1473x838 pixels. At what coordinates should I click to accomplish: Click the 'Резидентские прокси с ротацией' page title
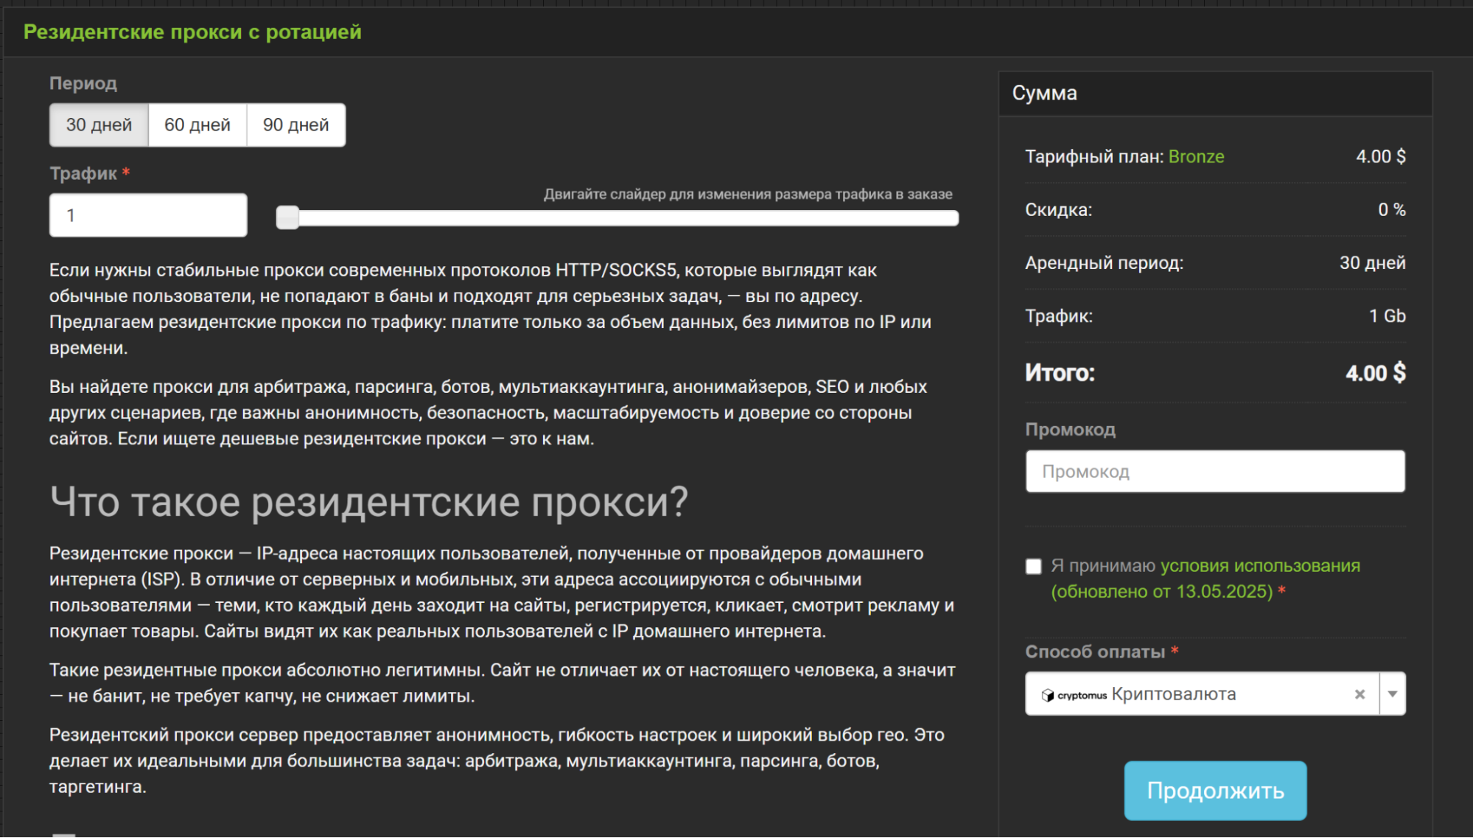192,32
